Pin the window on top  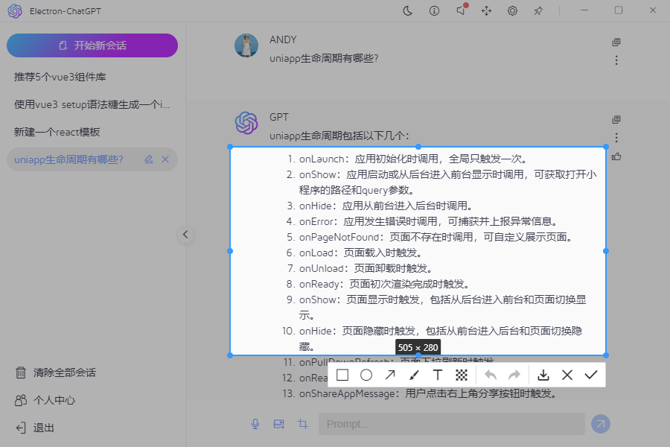[x=538, y=10]
